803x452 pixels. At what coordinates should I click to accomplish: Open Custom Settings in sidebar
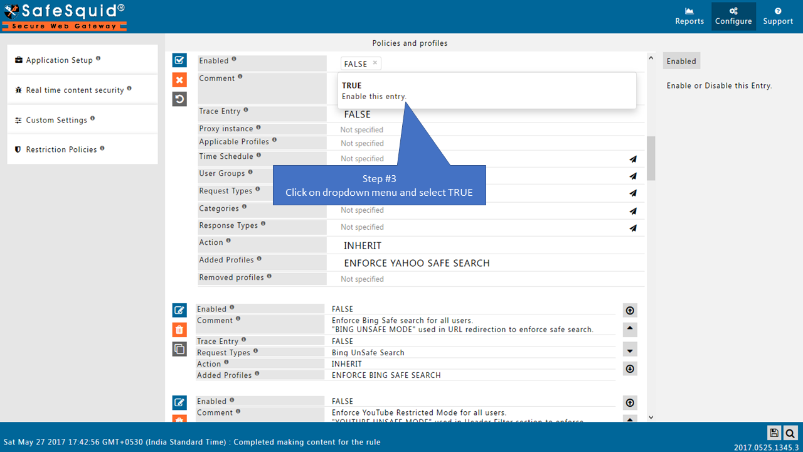click(x=82, y=119)
